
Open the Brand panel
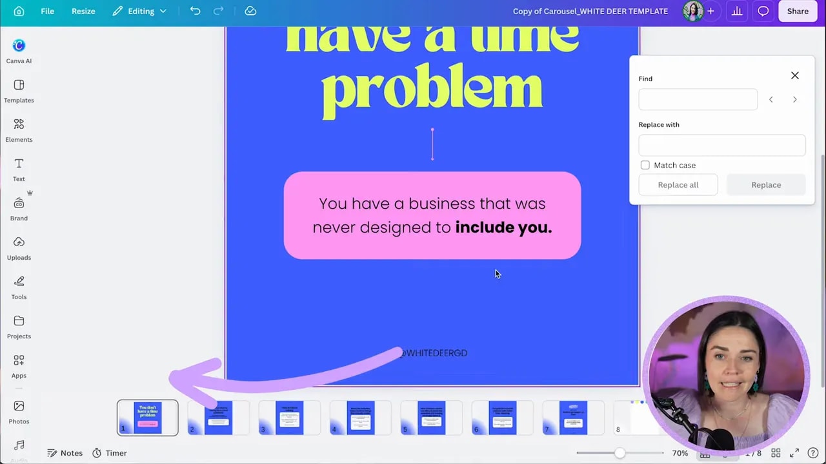tap(19, 209)
